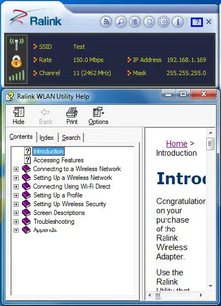Image resolution: width=221 pixels, height=306 pixels.
Task: Expand the Setting Up a Profile node
Action: point(16,195)
